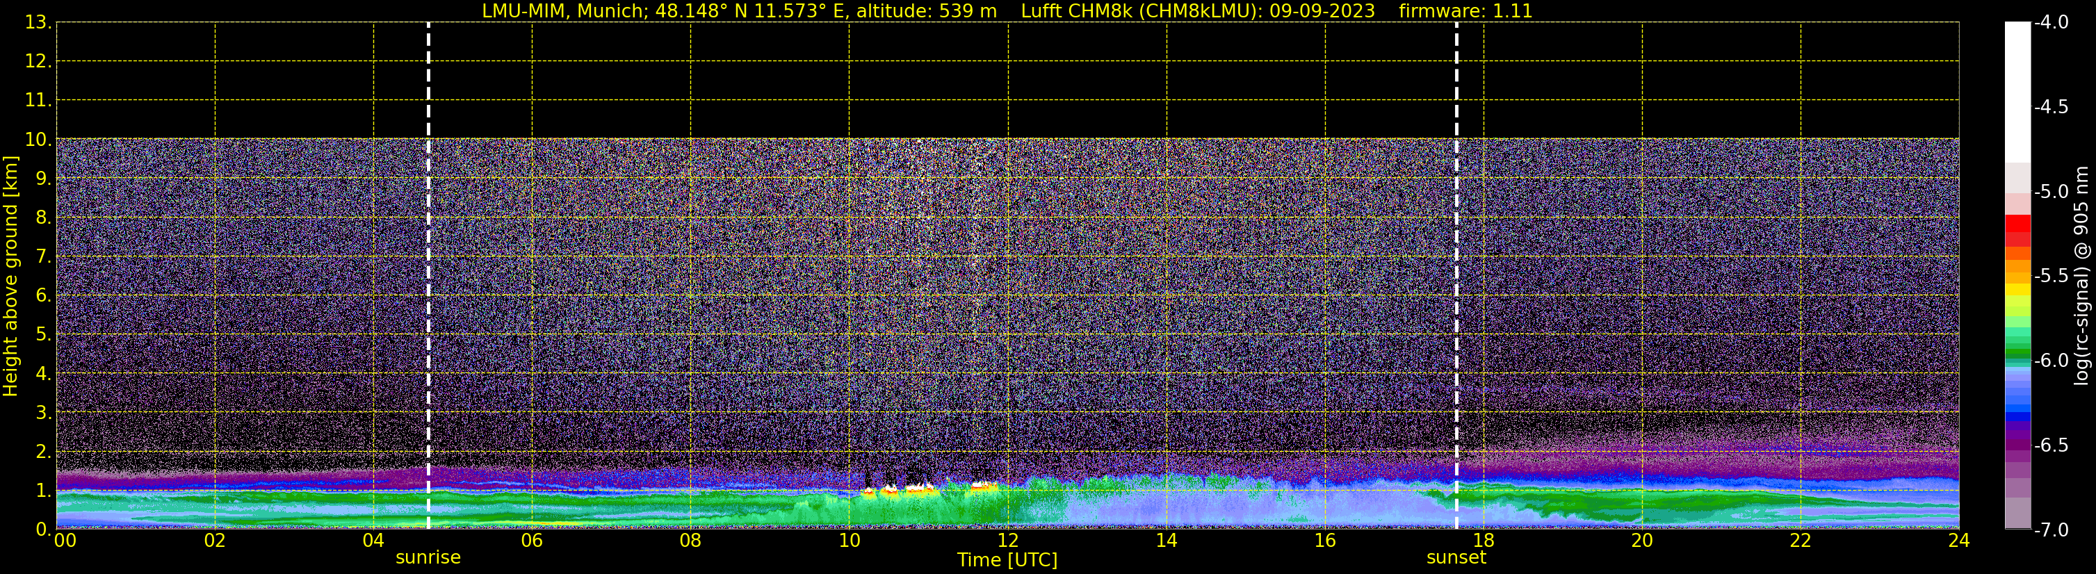Screen dimensions: 2096x574
Task: Click the sunset dashed vertical line
Action: tap(1456, 276)
